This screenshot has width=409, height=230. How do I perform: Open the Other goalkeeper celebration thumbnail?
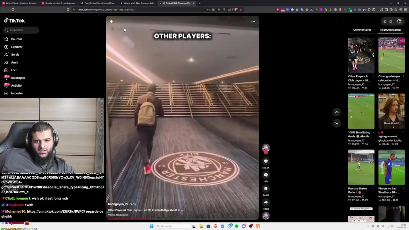[391, 55]
